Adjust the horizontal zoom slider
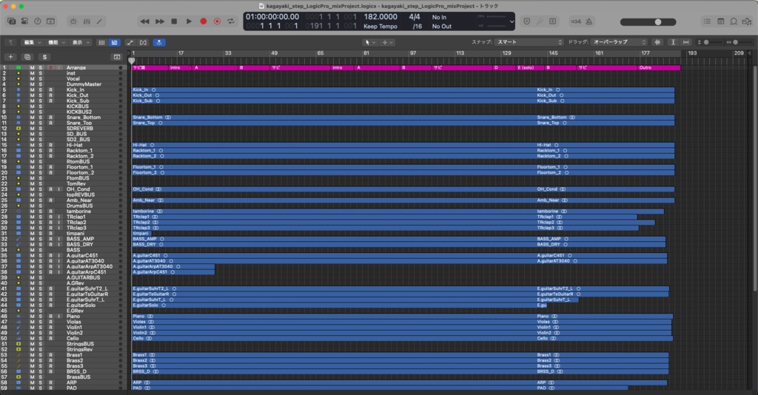Viewport: 758px width, 395px height. (x=739, y=42)
